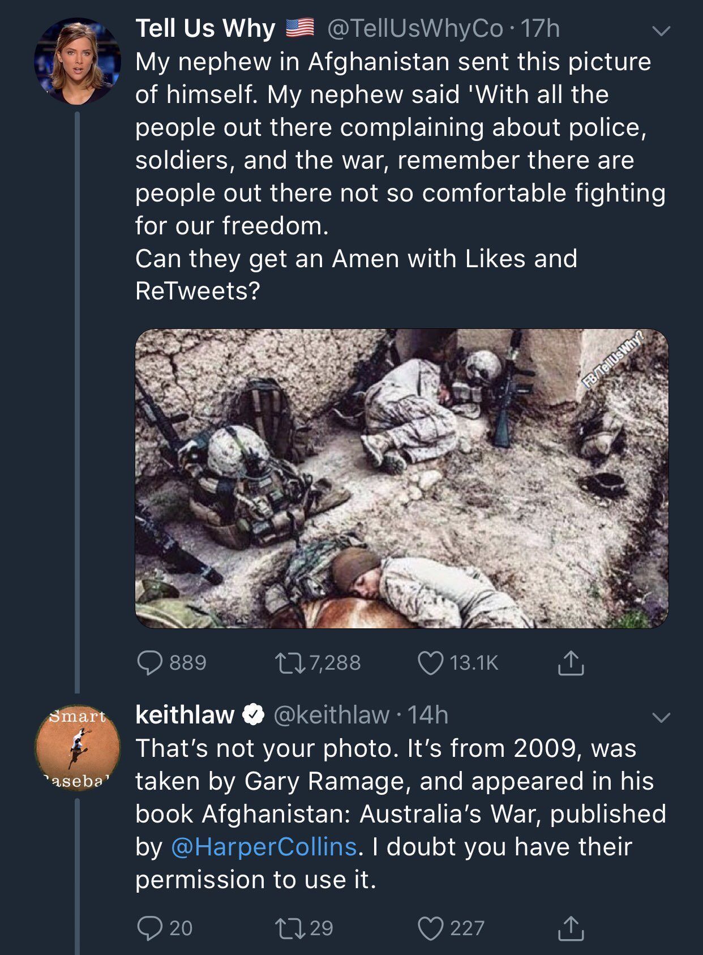Retweet the Tell Us Why tweet
The image size is (703, 955).
pos(288,662)
